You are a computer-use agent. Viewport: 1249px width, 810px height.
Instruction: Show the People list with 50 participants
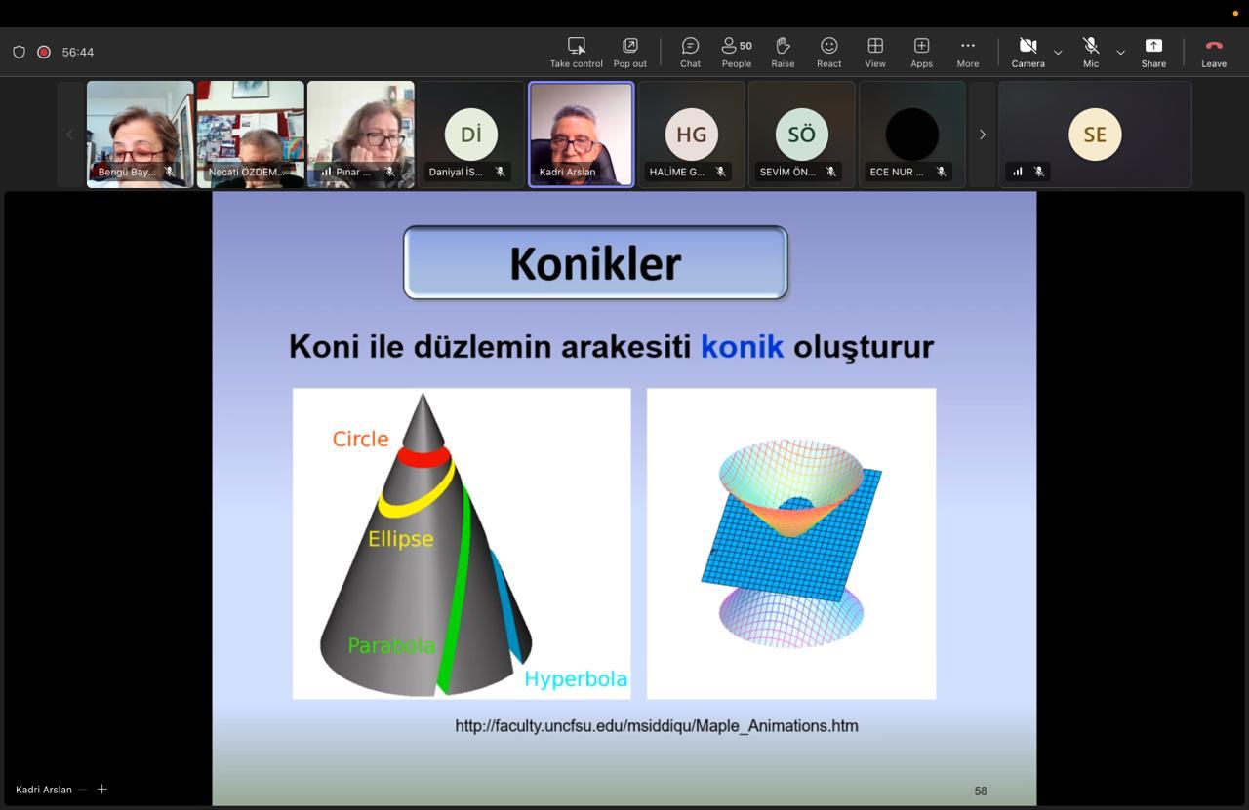(737, 52)
